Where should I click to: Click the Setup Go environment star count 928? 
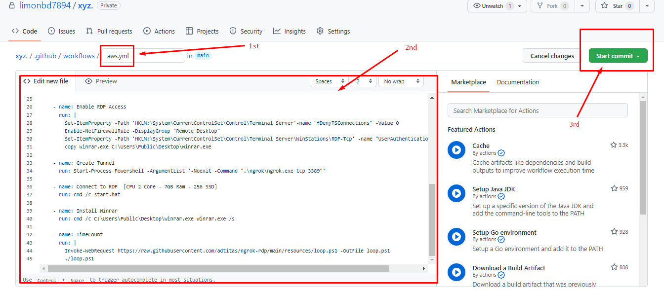pyautogui.click(x=620, y=232)
